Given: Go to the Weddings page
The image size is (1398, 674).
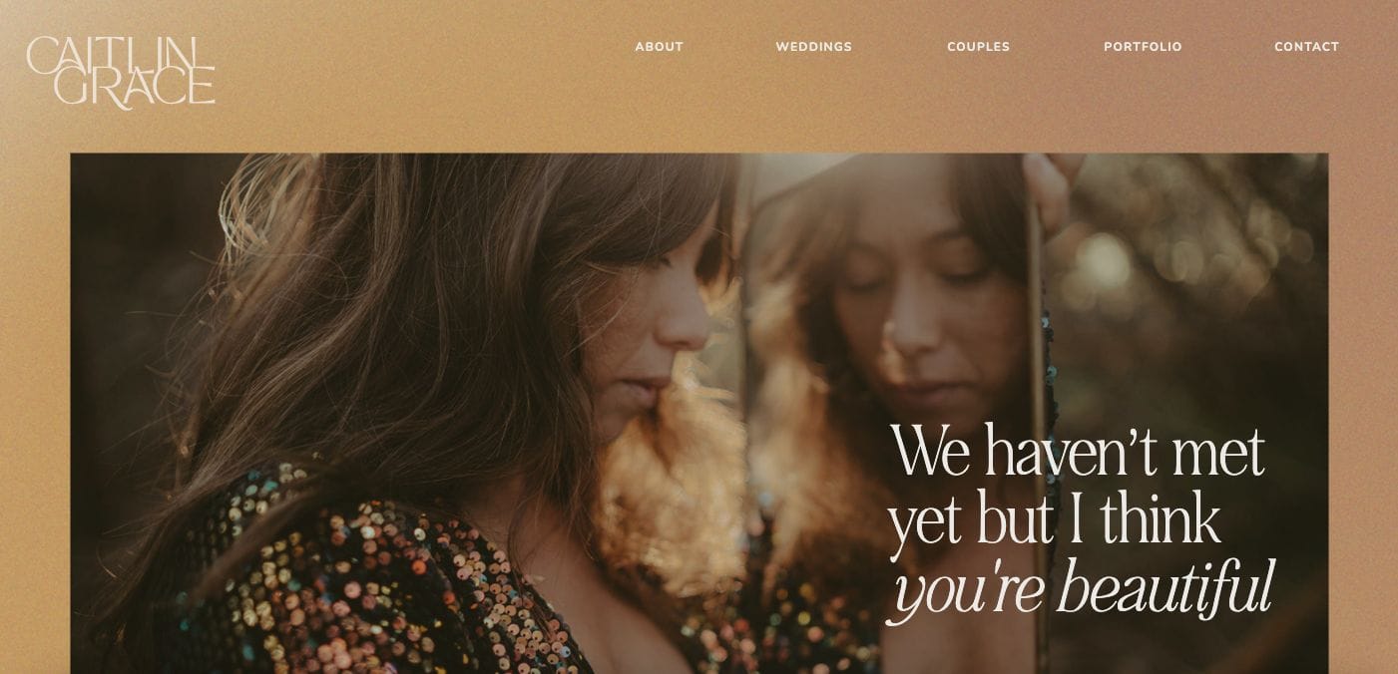Looking at the screenshot, I should click(813, 47).
